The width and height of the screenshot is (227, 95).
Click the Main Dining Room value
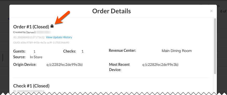click(x=177, y=51)
